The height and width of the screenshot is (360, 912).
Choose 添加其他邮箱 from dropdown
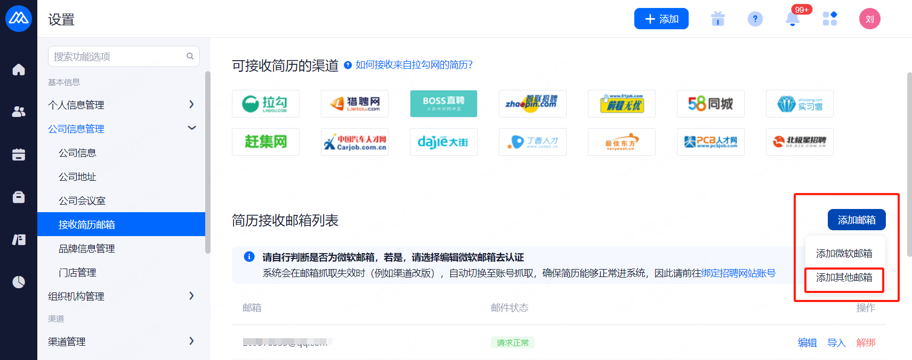click(844, 278)
